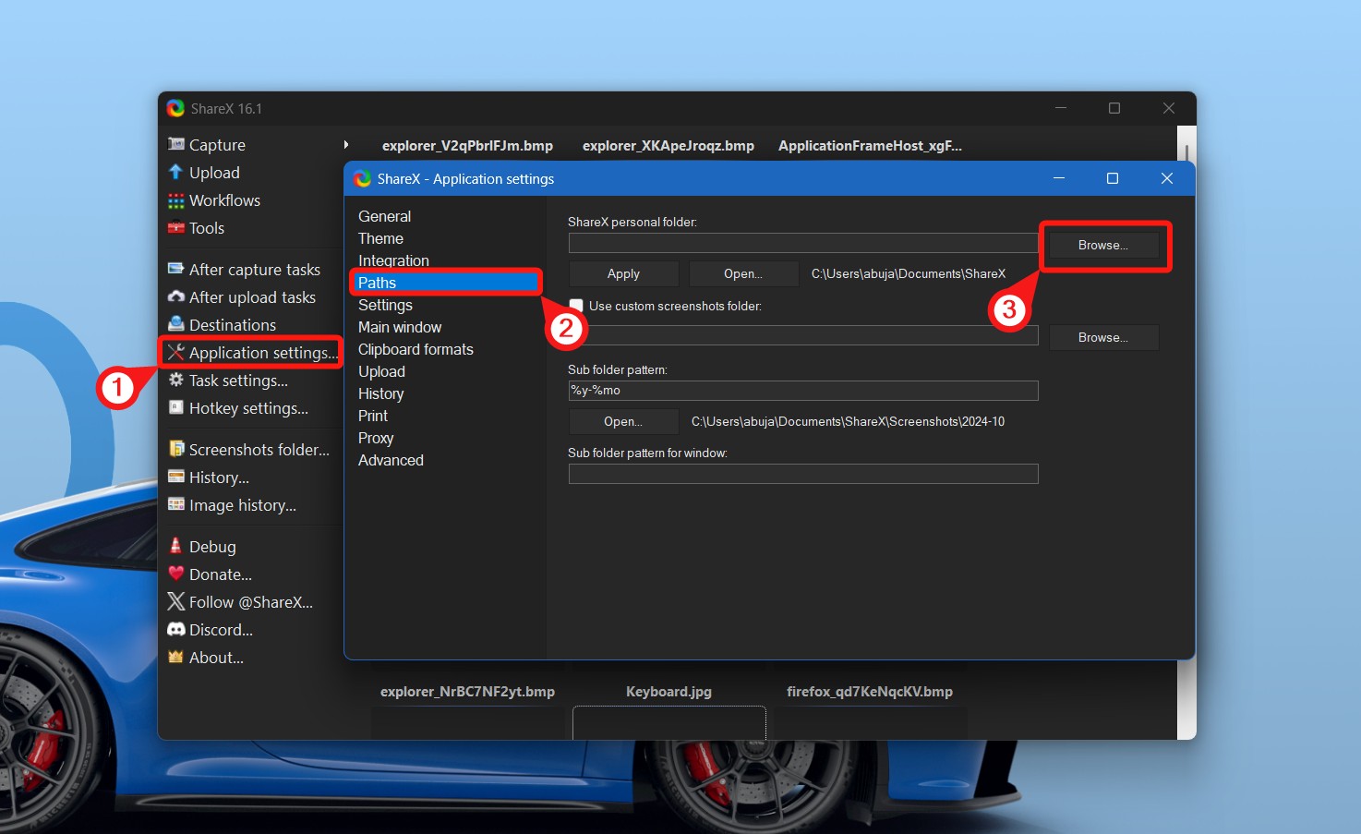Enable the custom screenshots folder option
The height and width of the screenshot is (834, 1361).
pos(575,305)
